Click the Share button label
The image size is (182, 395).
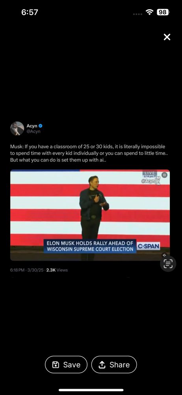pyautogui.click(x=120, y=365)
